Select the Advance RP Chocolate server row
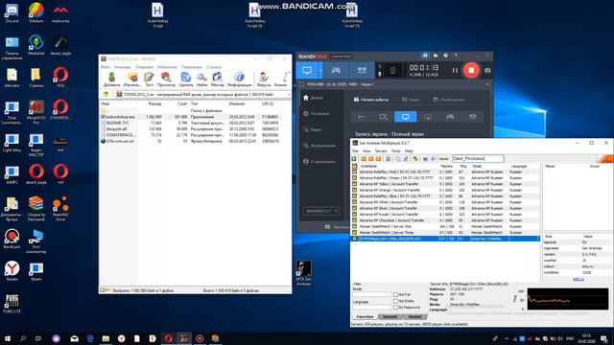The image size is (614, 345). (x=445, y=220)
